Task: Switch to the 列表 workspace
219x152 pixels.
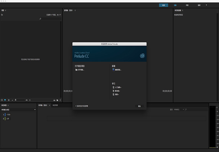Action: click(x=187, y=5)
